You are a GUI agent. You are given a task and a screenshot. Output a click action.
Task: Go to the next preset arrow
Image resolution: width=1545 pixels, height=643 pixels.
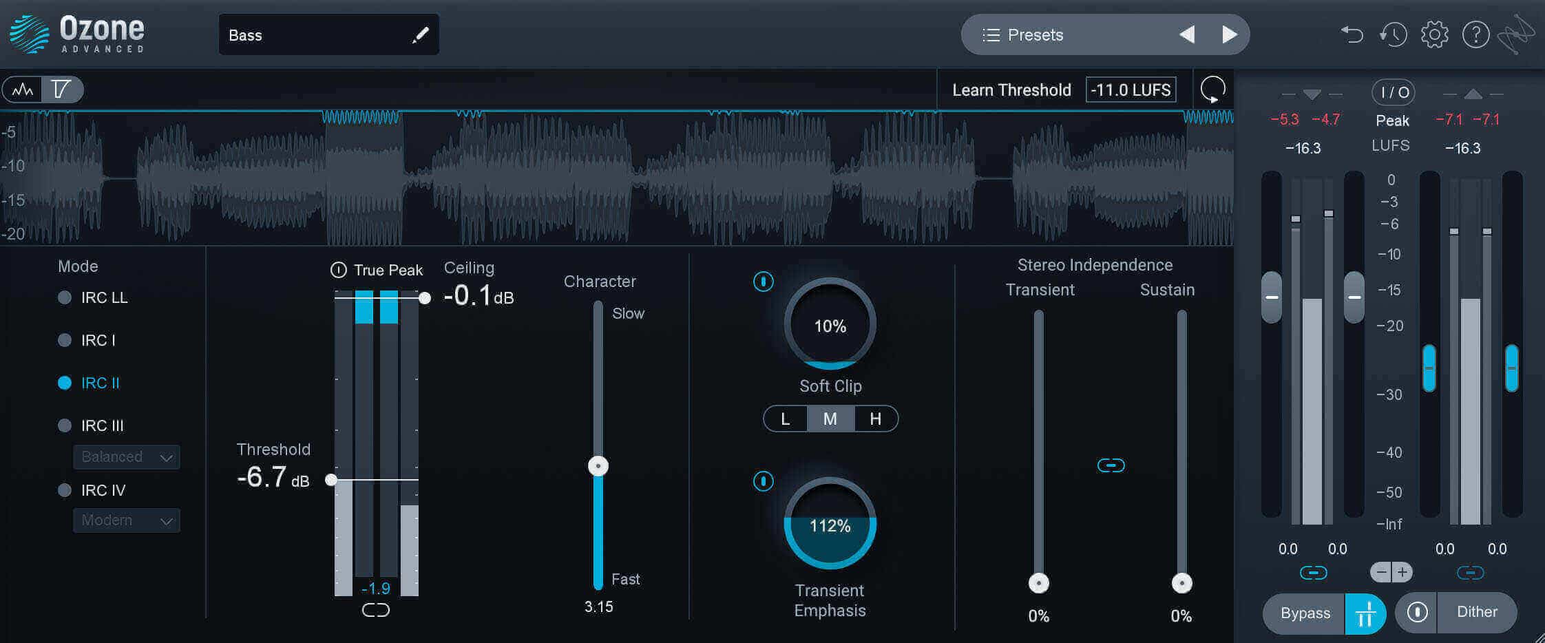tap(1229, 34)
